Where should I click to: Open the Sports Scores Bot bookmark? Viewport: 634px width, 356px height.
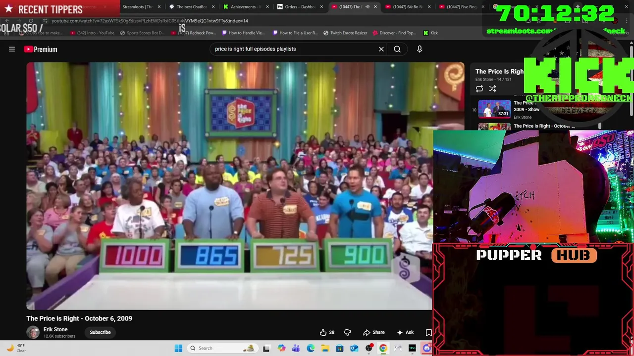(143, 33)
